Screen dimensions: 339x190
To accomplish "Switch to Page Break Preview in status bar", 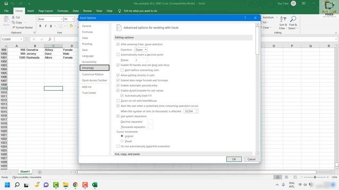I will click(295, 177).
